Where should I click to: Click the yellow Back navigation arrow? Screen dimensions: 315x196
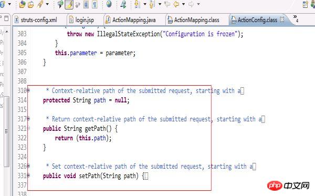[x=176, y=4]
